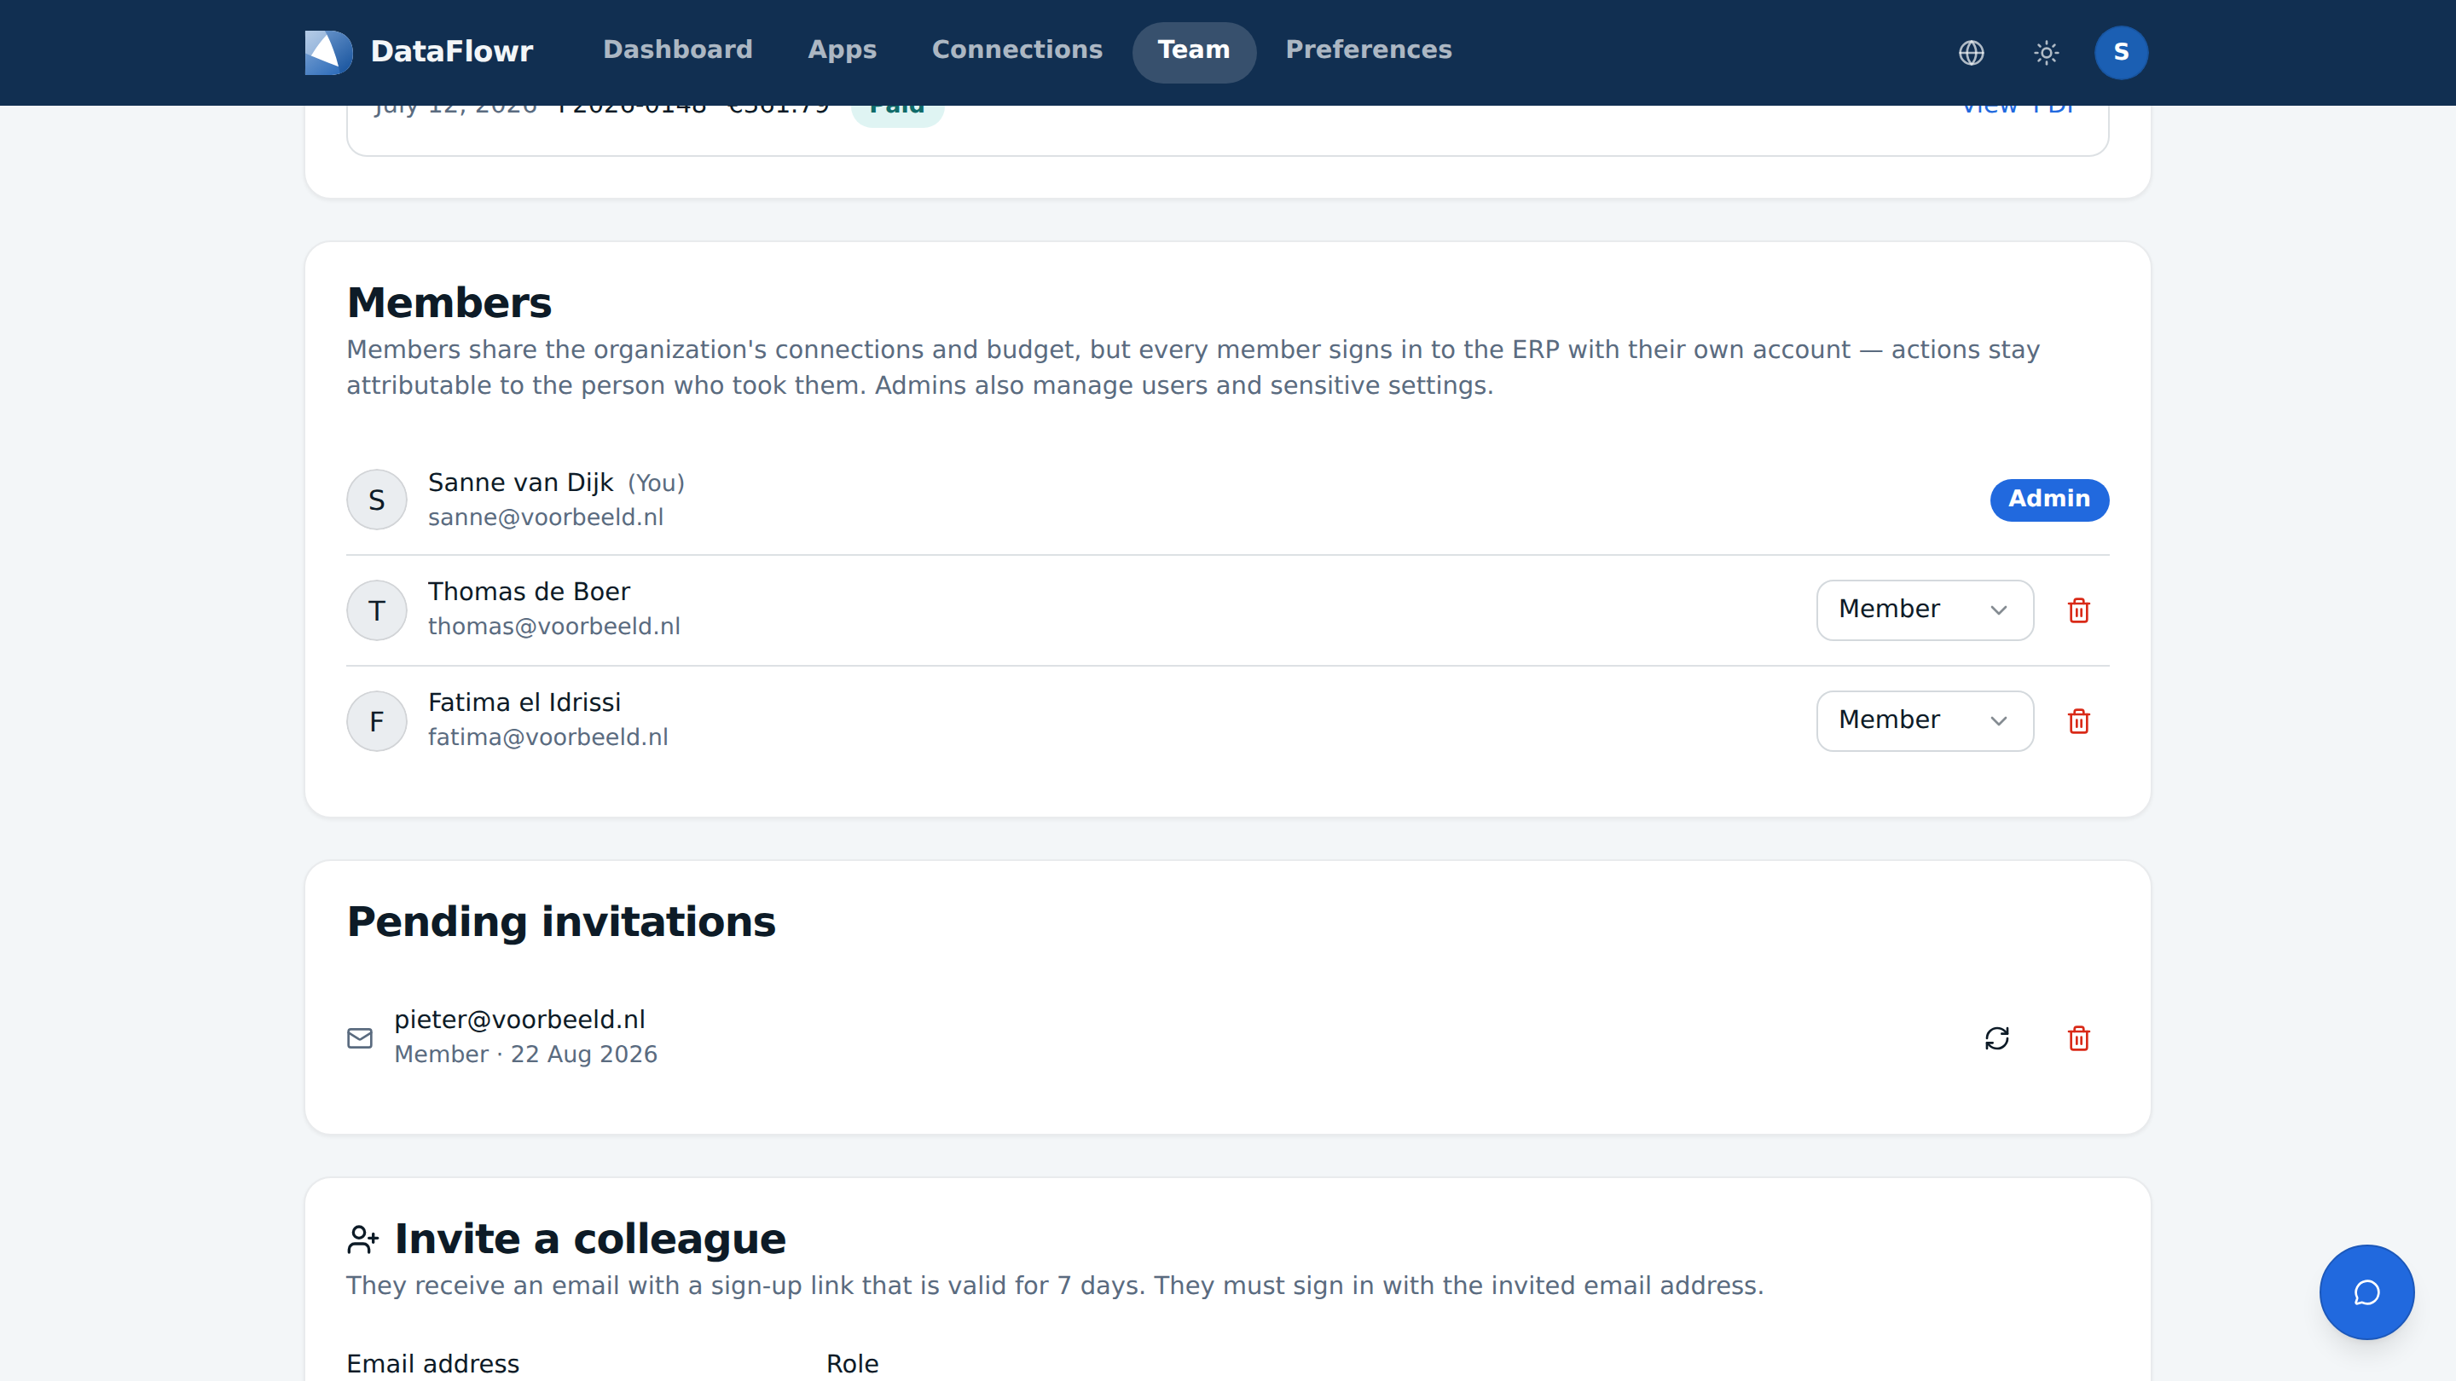The height and width of the screenshot is (1381, 2456).
Task: Click the sanne@voorbeeld.nl email
Action: click(x=546, y=517)
